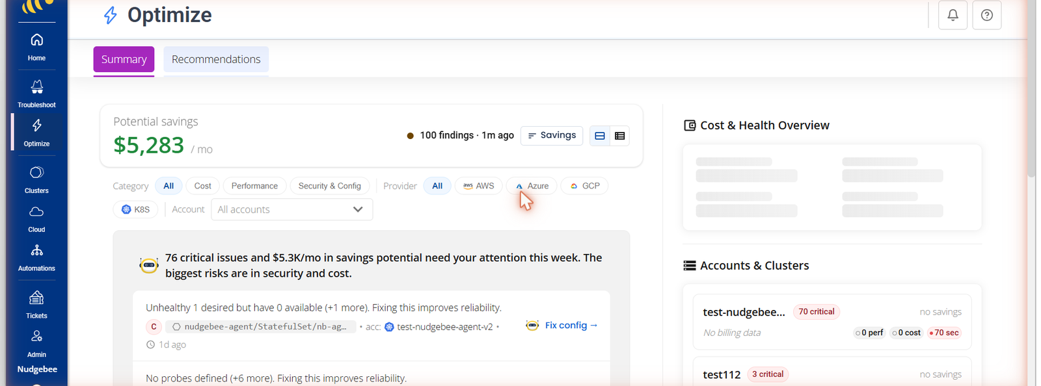The image size is (1041, 386).
Task: Click the Fix config link
Action: pos(571,326)
